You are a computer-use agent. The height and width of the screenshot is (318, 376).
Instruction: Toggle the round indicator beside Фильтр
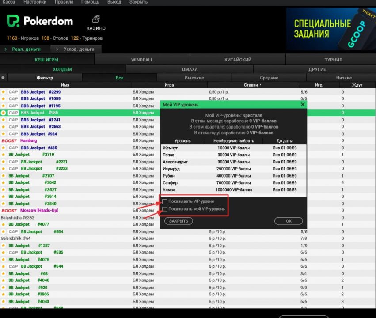(x=3, y=78)
